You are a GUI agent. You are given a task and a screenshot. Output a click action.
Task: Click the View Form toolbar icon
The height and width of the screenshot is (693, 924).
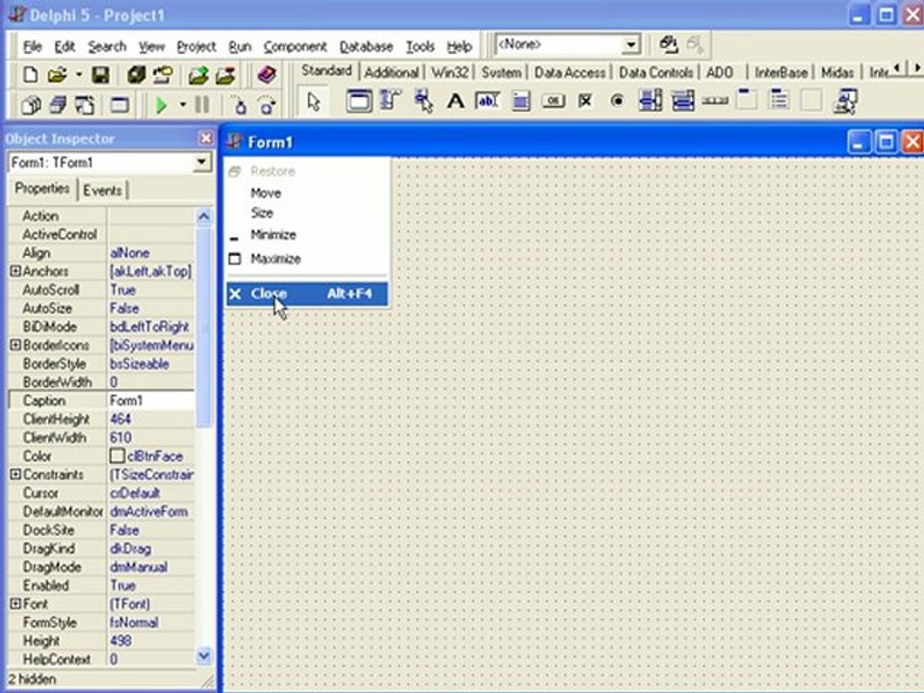[x=57, y=106]
